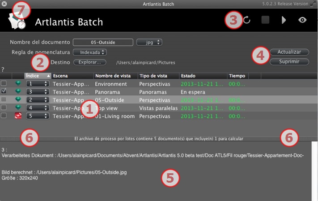
Task: Click the Größe : 320x240 log line
Action: click(x=20, y=178)
